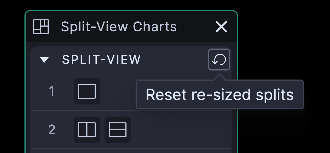
Task: Select the row number 2 label
Action: [52, 130]
